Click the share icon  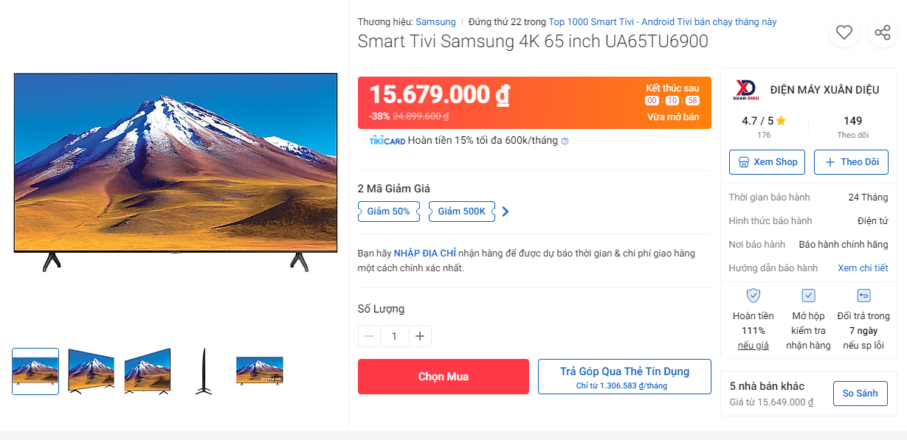coord(882,32)
